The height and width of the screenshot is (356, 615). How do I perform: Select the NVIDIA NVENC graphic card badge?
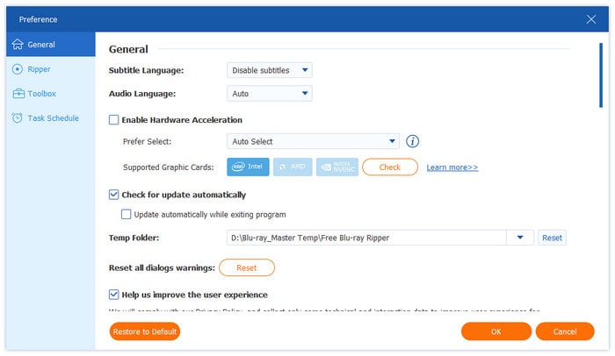pos(336,167)
